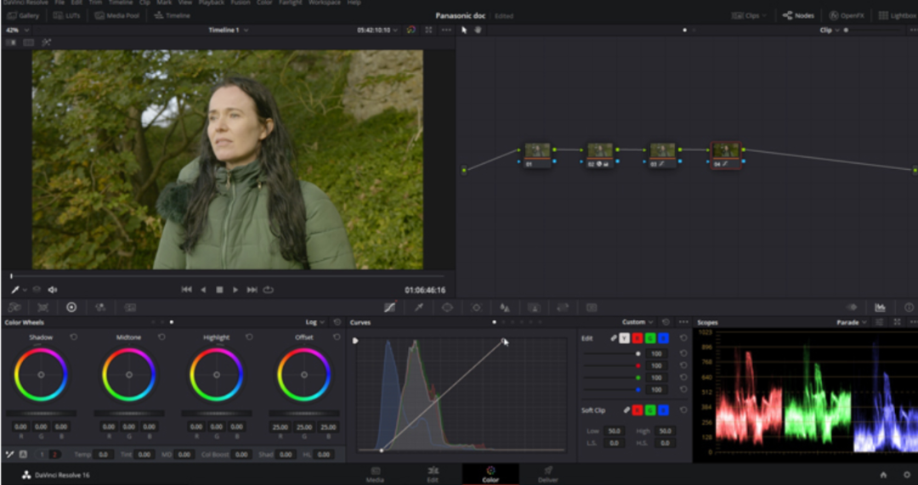Open the Media Pool panel
Image resolution: width=918 pixels, height=485 pixels.
tap(117, 15)
